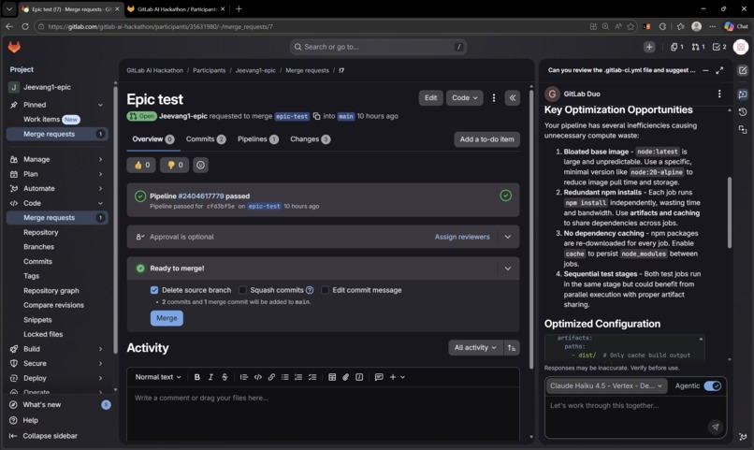Expand the Manage sidebar section
The height and width of the screenshot is (450, 754).
pos(57,159)
